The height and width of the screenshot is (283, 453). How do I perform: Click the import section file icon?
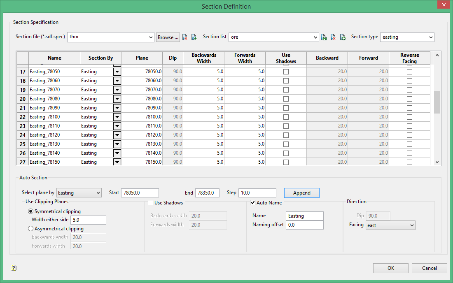194,37
